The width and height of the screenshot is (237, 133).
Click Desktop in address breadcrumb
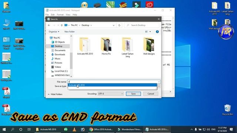tap(86, 25)
